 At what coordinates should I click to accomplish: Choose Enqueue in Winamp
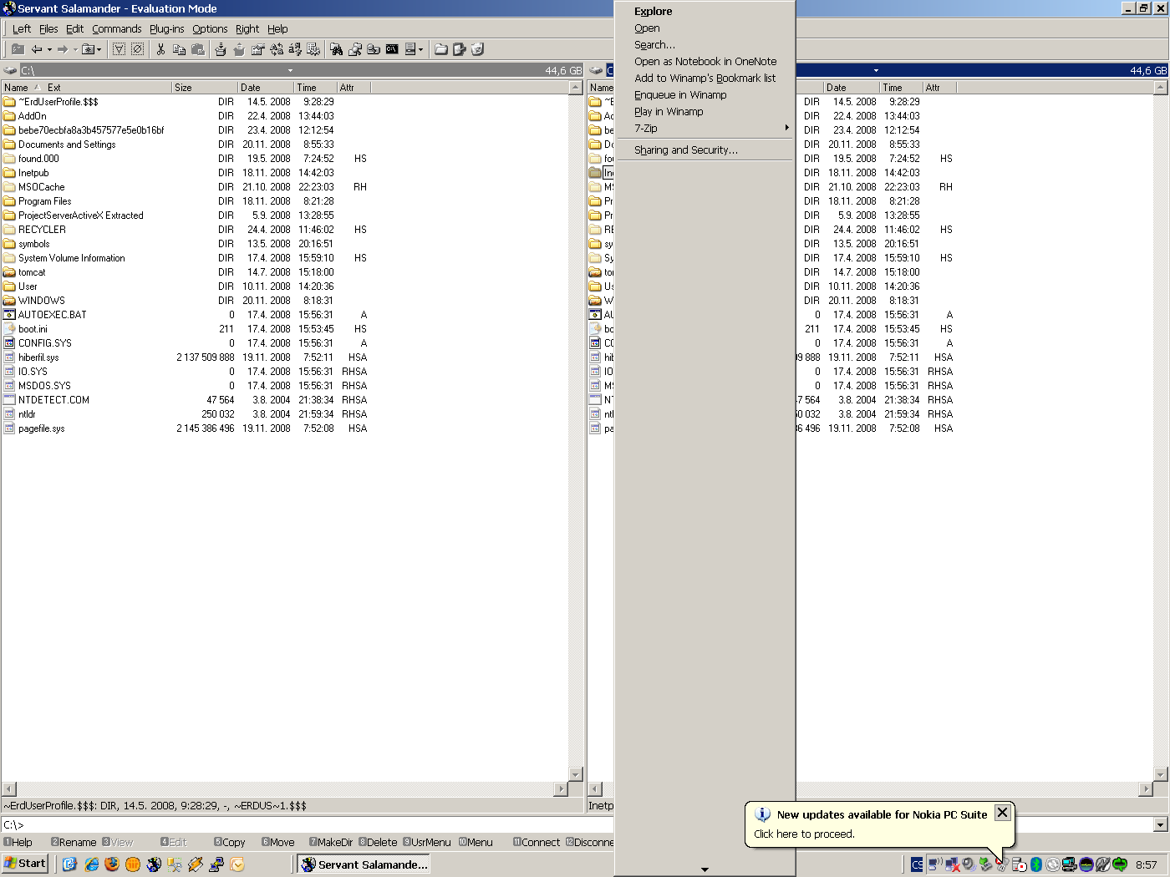tap(705, 94)
